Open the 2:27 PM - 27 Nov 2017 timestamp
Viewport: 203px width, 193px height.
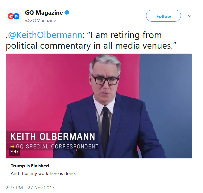coord(30,188)
